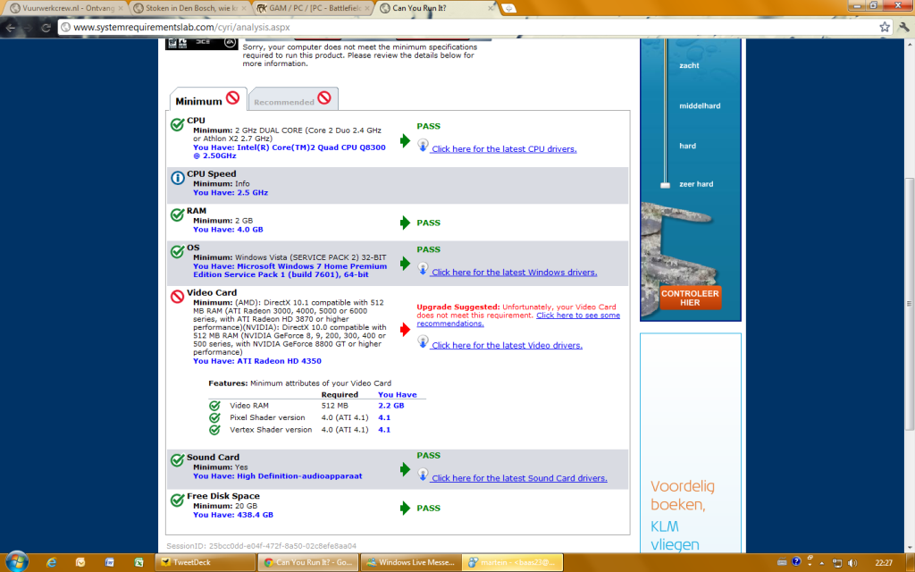Screen dimensions: 915x572
Task: Click the system clock showing 22:27
Action: click(884, 563)
